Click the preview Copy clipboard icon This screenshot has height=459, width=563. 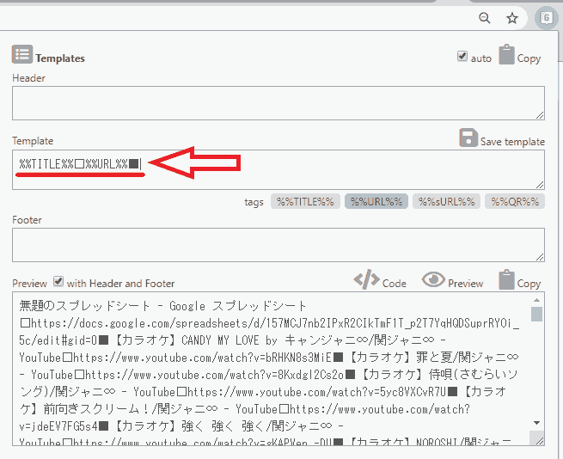[506, 279]
